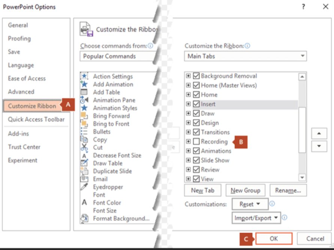Uncheck the Home tab checkbox
This screenshot has height=250, width=334.
click(x=196, y=94)
